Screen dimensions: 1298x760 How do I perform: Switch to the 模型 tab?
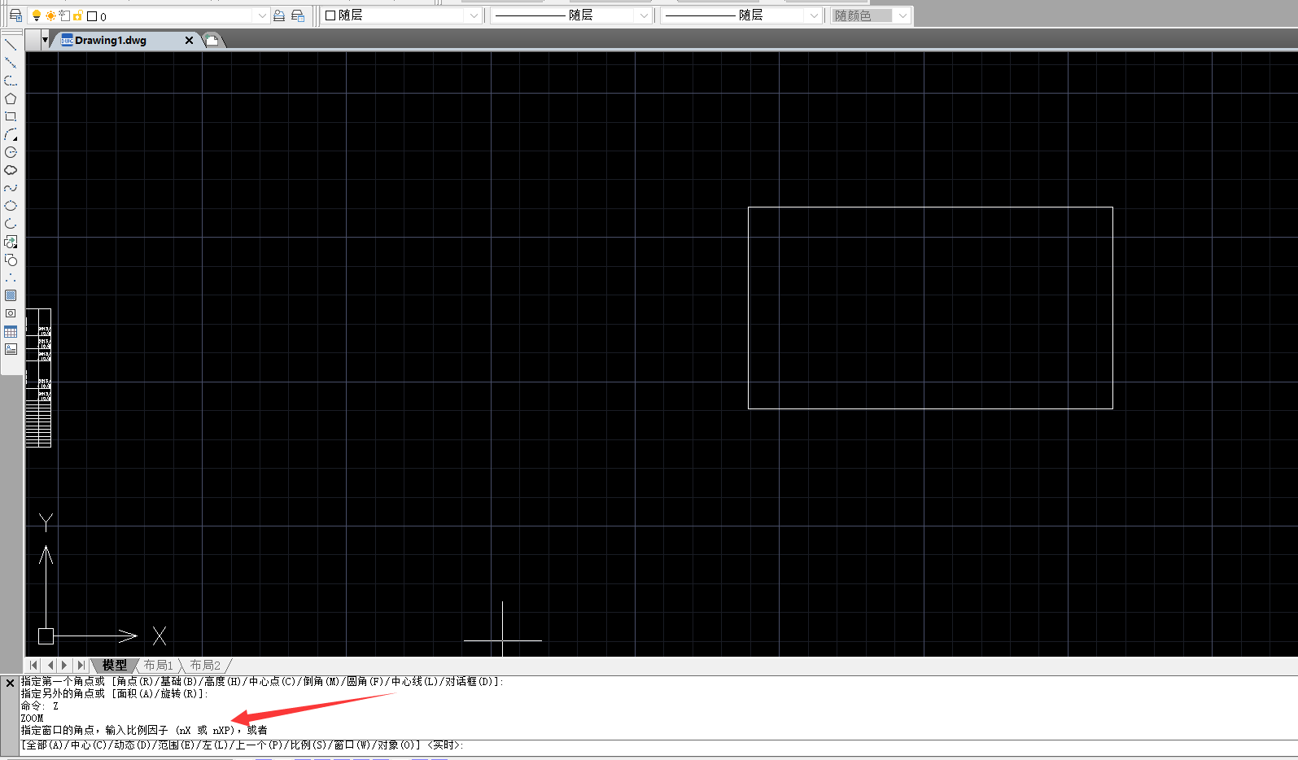115,665
